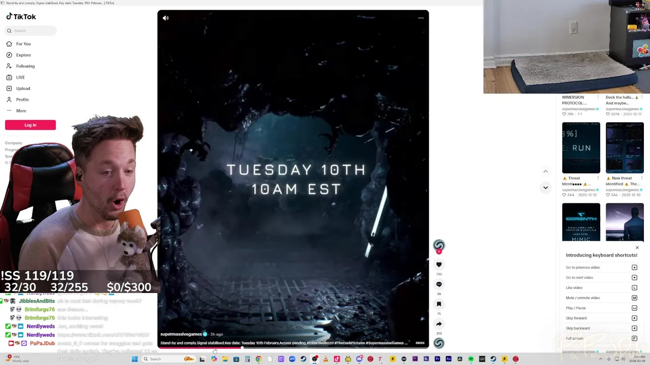Open the video options three-dot menu

tap(421, 18)
